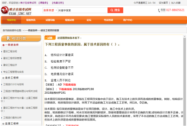Viewport: 187px width, 126px height.
Task: Click the magnifier search button 搜索
Action: coord(115,10)
